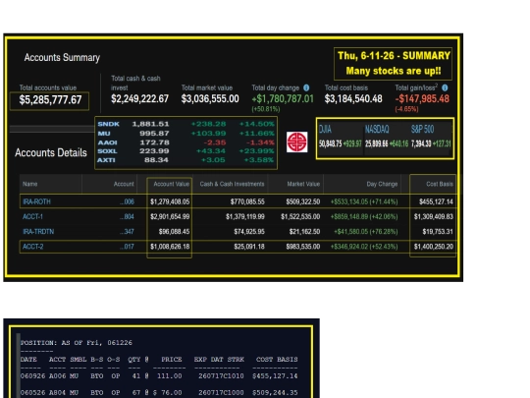
Task: Click total day change +$1,780,787.01
Action: 283,99
